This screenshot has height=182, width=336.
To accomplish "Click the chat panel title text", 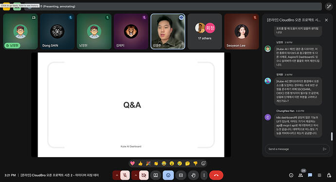I will 294,20.
